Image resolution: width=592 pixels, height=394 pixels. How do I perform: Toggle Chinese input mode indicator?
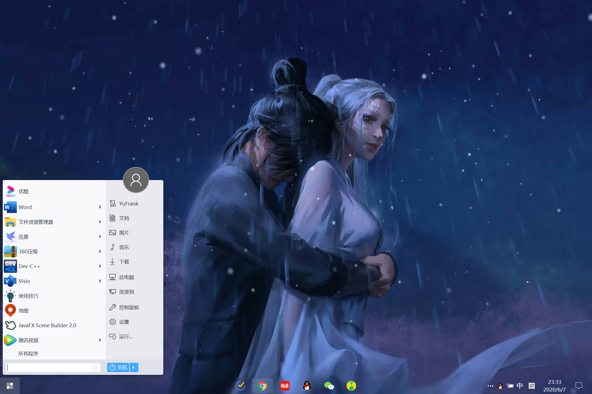[519, 386]
